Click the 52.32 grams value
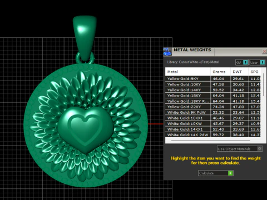 (218, 112)
